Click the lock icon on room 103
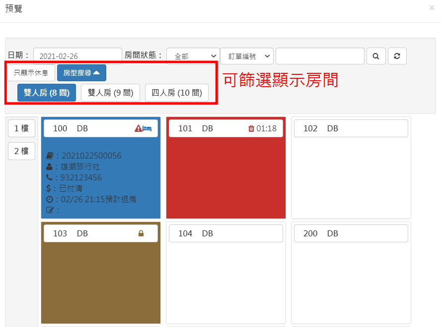Viewport: 441px width, 327px height. pyautogui.click(x=141, y=233)
